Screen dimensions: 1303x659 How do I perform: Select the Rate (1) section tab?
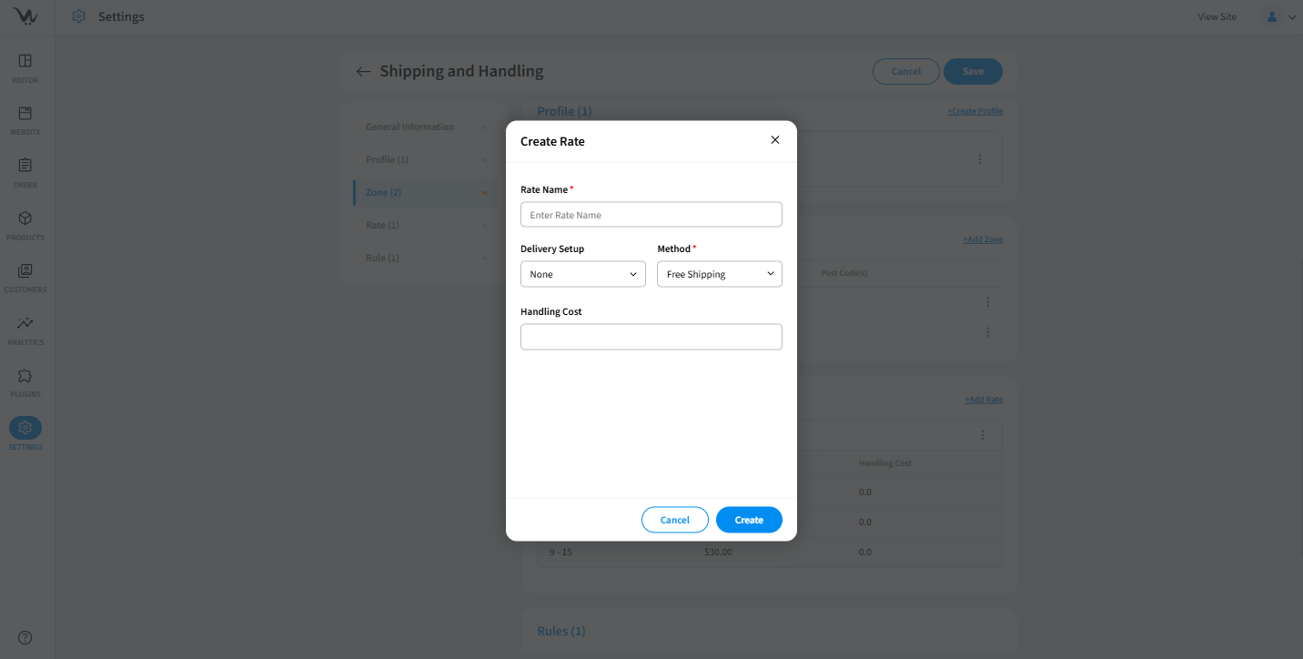point(382,225)
